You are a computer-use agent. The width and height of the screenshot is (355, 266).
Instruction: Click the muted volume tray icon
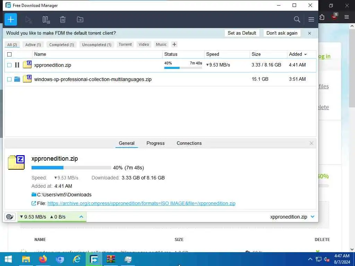[327, 259]
